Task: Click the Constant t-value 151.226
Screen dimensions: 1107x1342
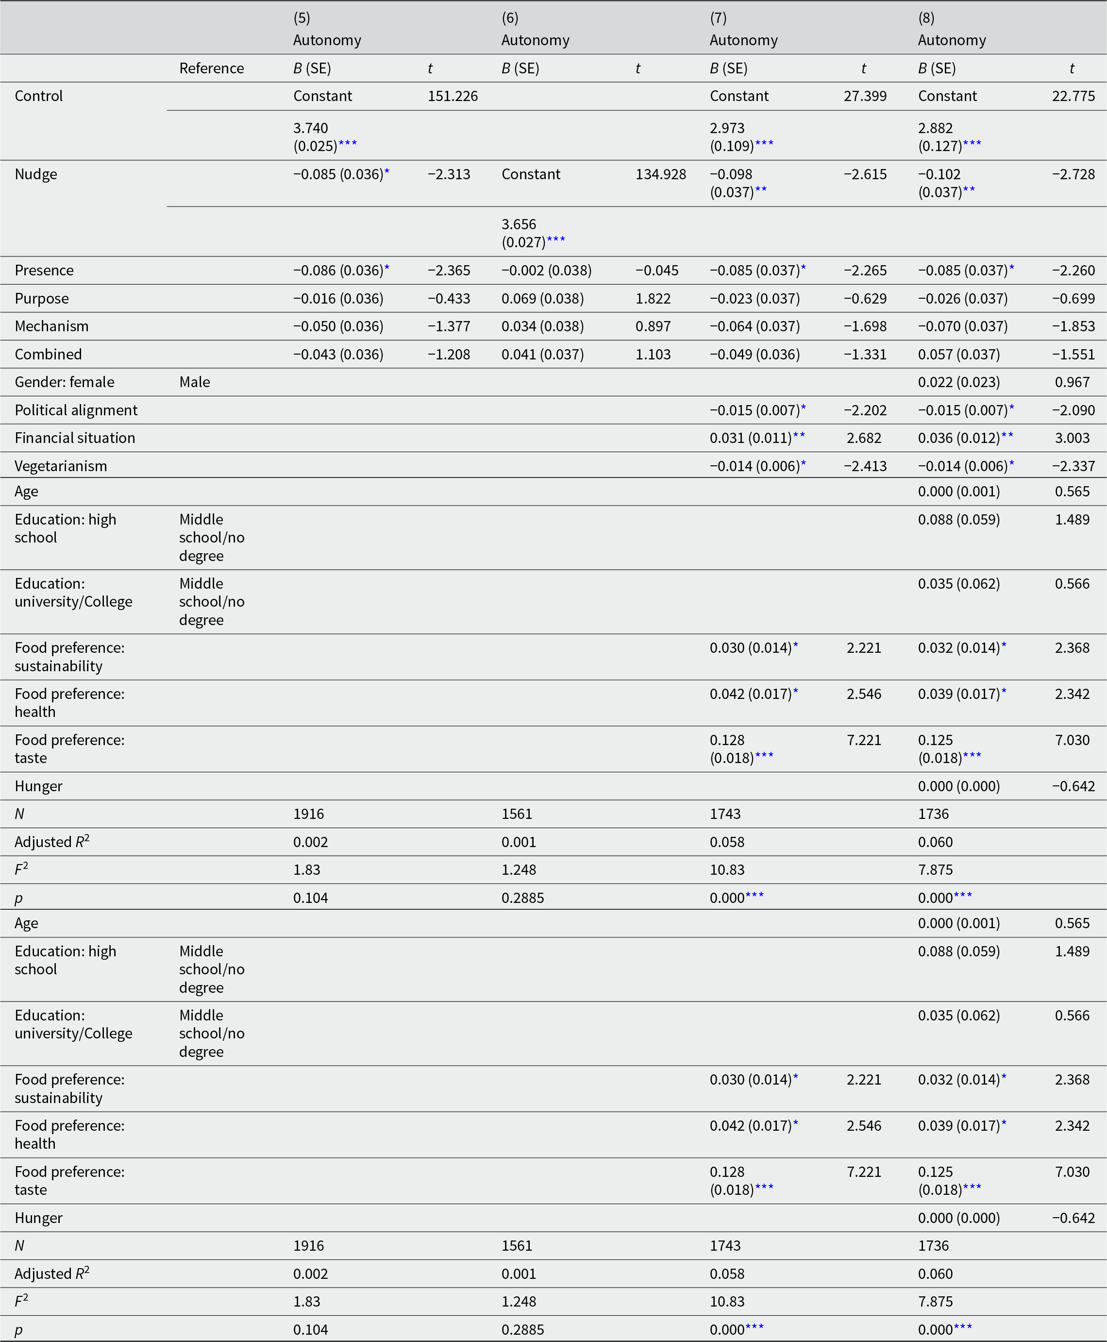Action: point(453,96)
